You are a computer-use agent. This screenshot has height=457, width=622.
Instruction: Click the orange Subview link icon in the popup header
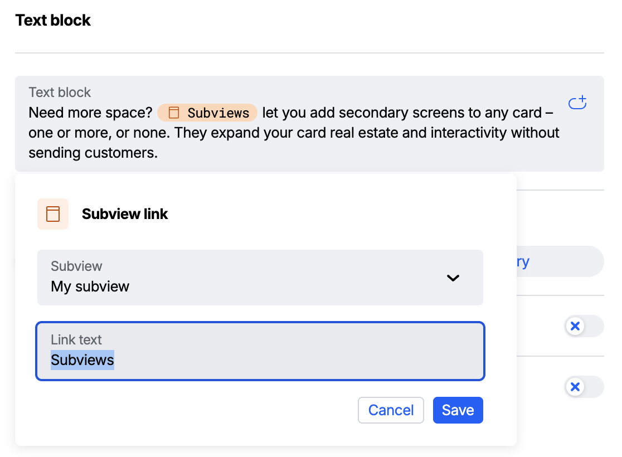[53, 214]
